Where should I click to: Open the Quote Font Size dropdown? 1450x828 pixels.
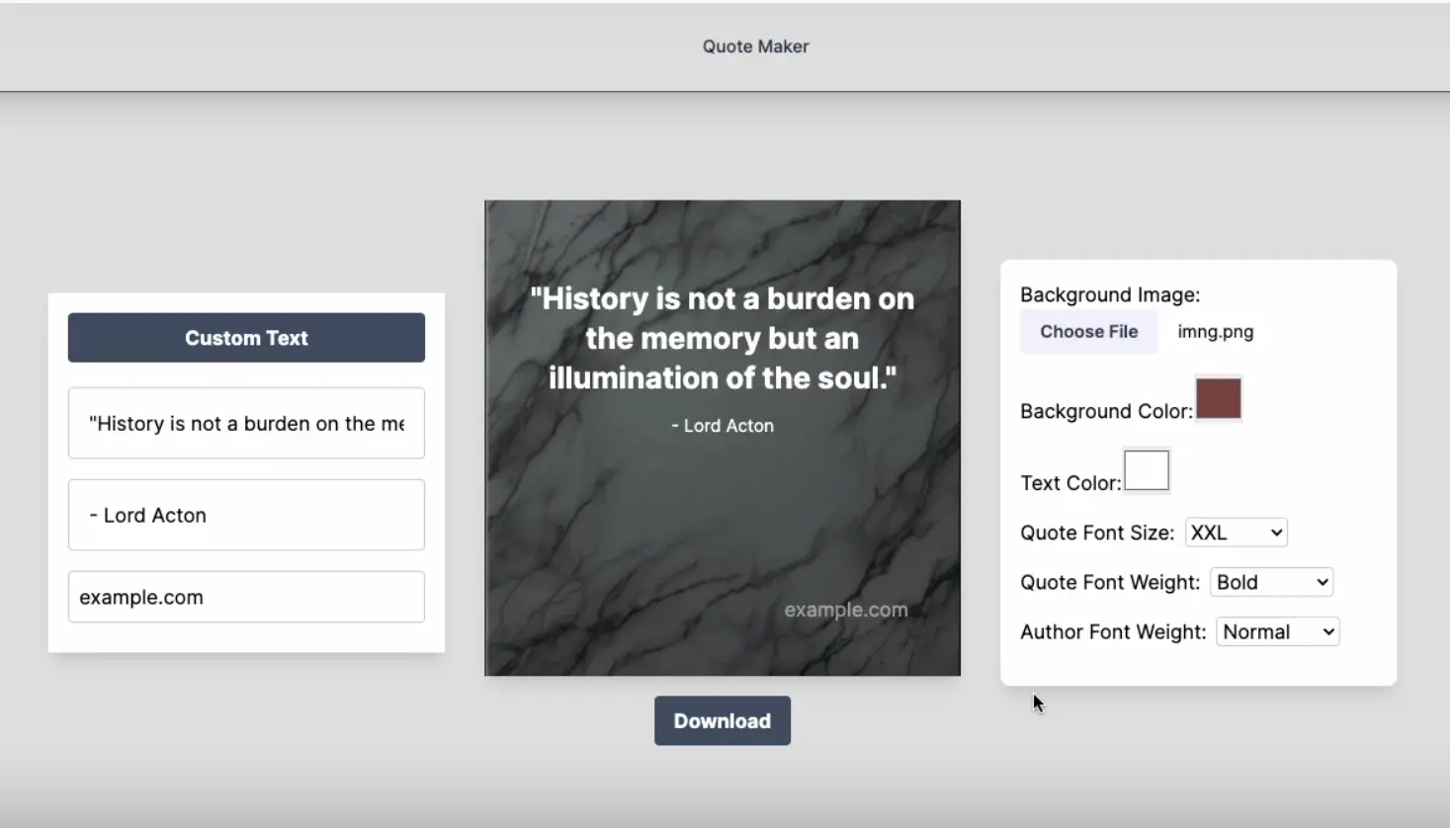[1235, 532]
